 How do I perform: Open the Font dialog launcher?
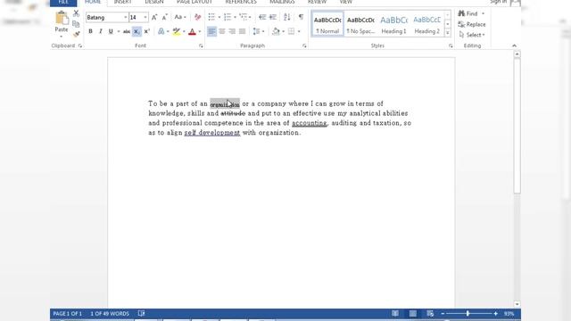tap(201, 45)
